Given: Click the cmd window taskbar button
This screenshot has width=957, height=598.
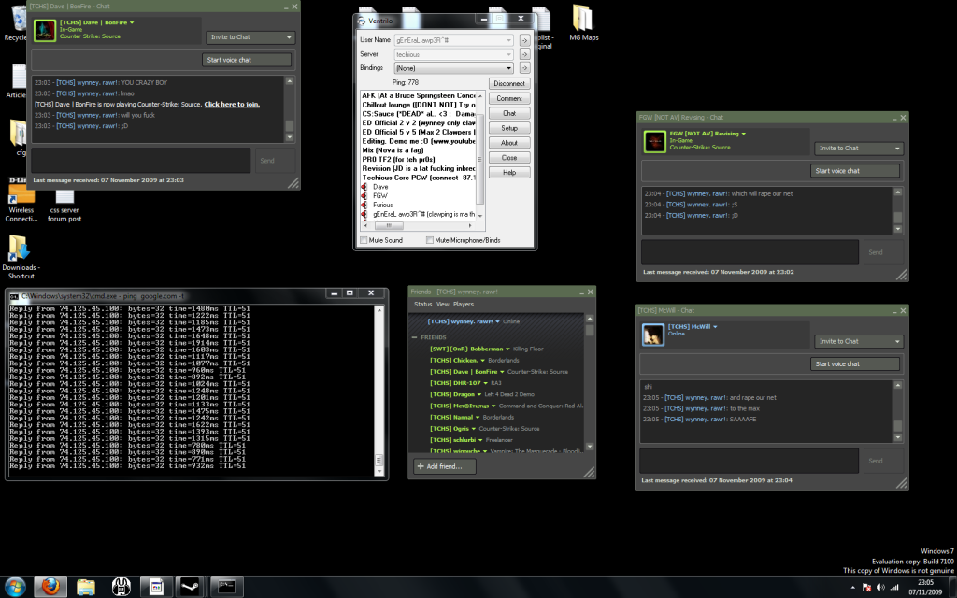Looking at the screenshot, I should point(227,587).
